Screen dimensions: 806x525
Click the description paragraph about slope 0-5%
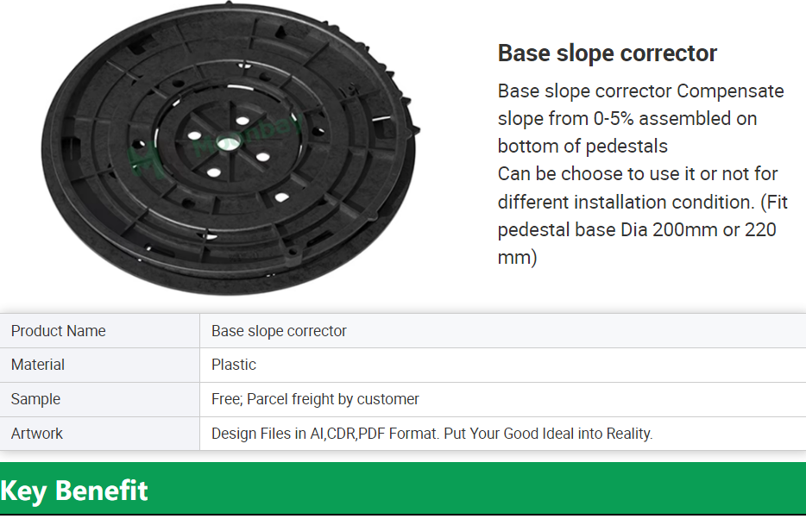click(640, 119)
